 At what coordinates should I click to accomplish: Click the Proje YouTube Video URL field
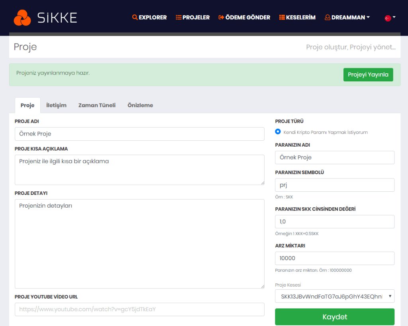pyautogui.click(x=139, y=309)
